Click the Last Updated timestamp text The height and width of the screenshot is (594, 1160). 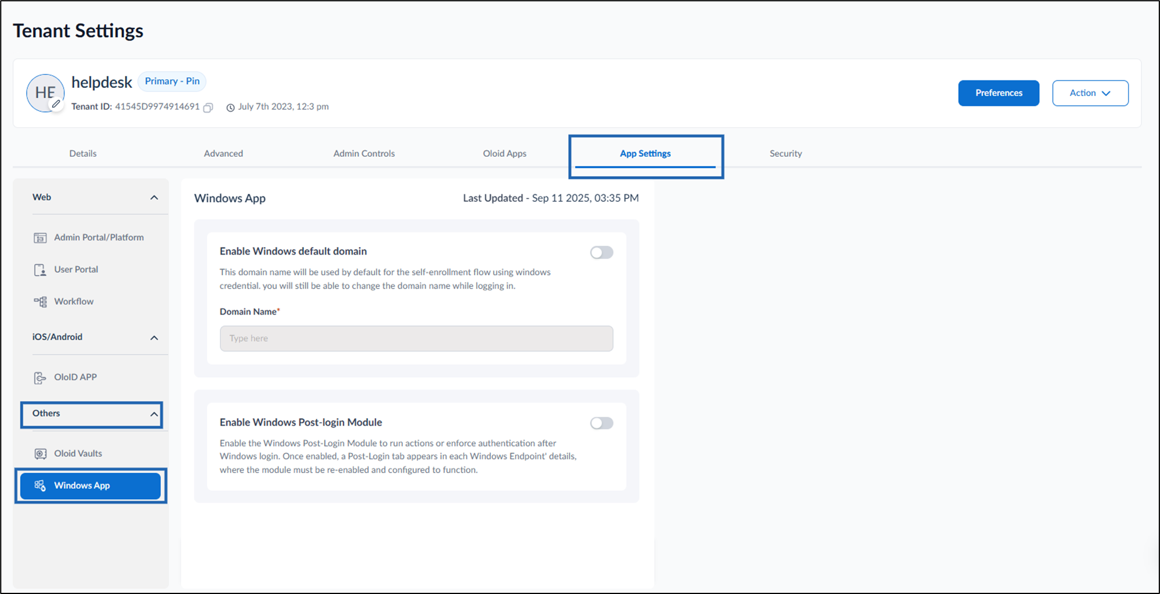(551, 198)
